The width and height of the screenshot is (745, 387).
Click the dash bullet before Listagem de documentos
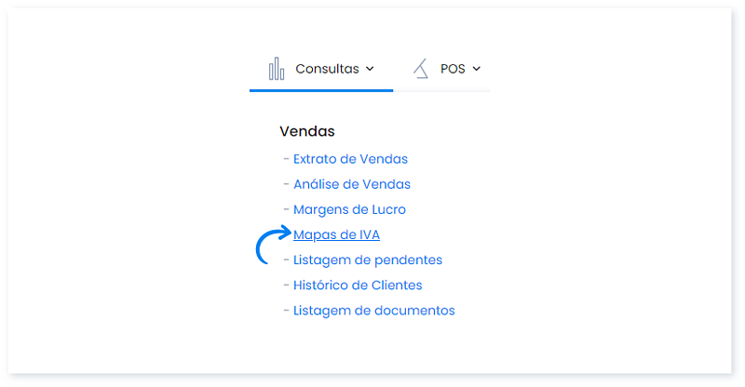tap(286, 310)
